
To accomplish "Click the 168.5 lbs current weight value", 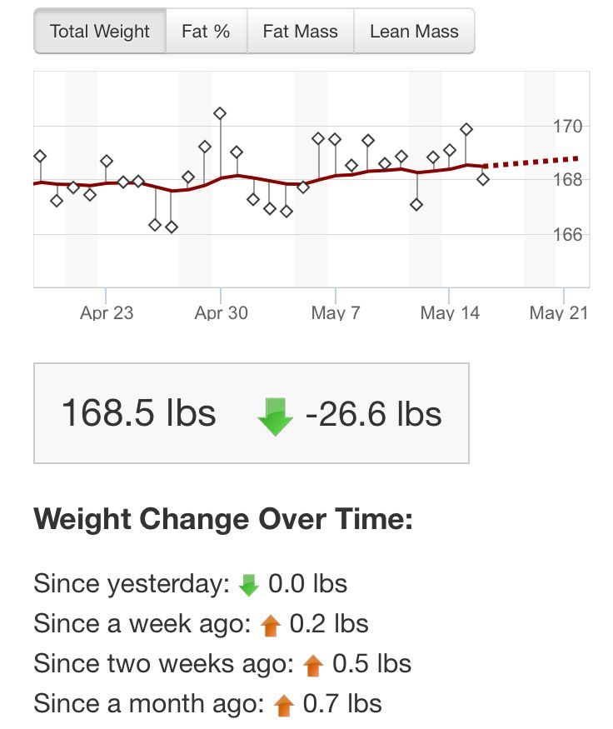I will [138, 413].
